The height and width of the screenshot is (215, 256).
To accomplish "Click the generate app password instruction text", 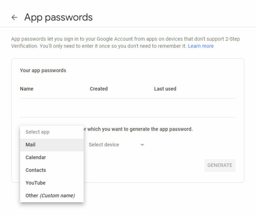I will pyautogui.click(x=138, y=129).
